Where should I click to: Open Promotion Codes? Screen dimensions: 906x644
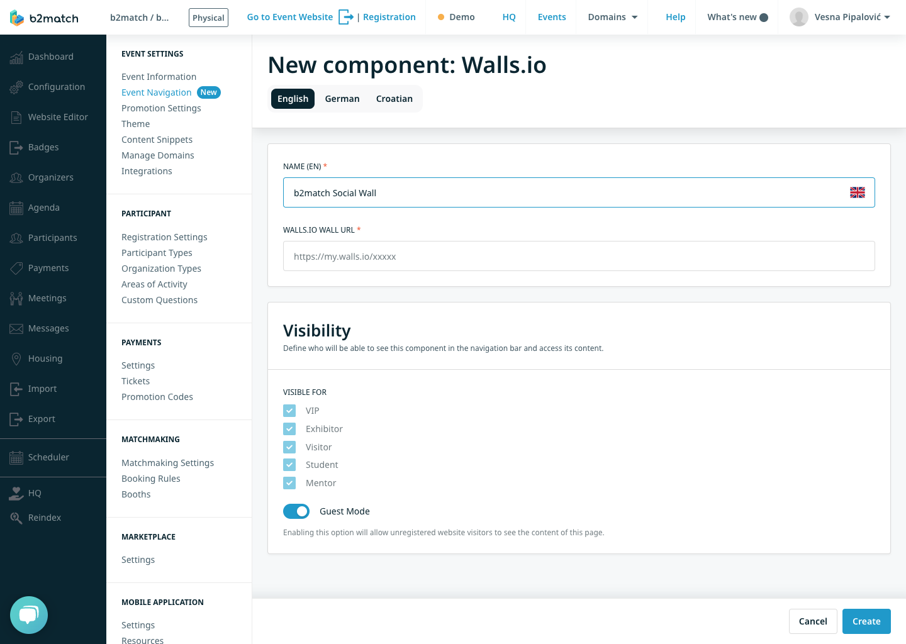coord(157,397)
